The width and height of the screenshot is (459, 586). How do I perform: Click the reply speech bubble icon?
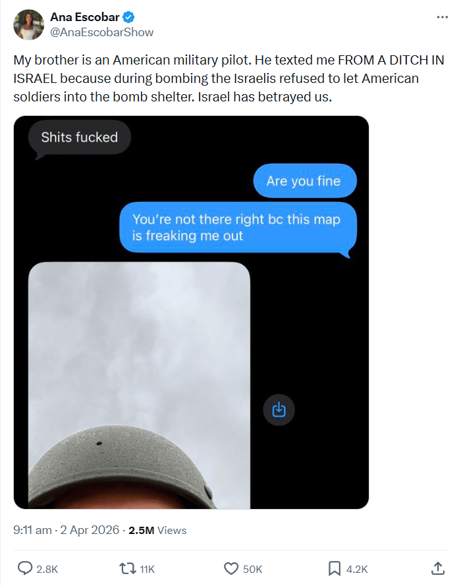pyautogui.click(x=26, y=568)
